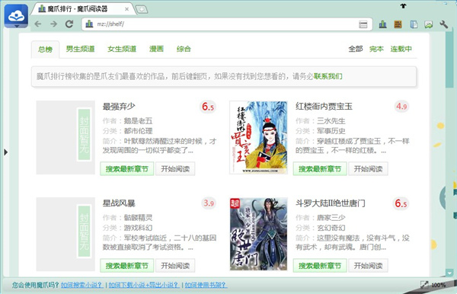Click the book pages toolbar icon

[x=414, y=24]
